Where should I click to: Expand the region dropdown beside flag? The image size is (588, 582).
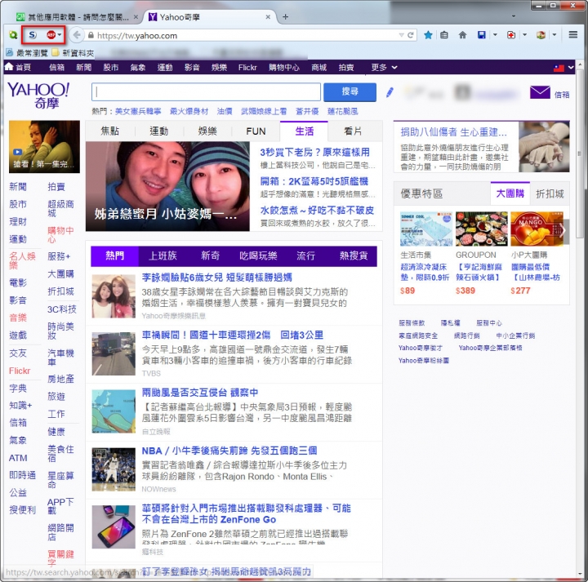pyautogui.click(x=571, y=68)
